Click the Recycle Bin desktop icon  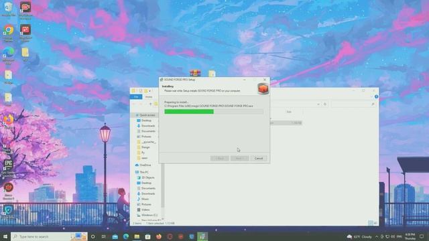coord(9,9)
